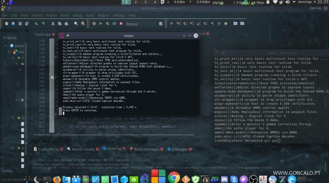Click the red Abort build icon
This screenshot has height=183, width=329.
click(121, 24)
